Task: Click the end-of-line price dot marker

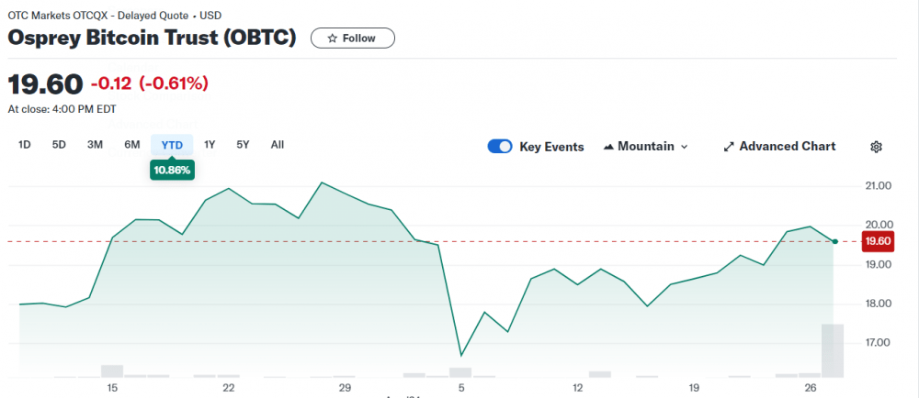Action: pyautogui.click(x=834, y=241)
